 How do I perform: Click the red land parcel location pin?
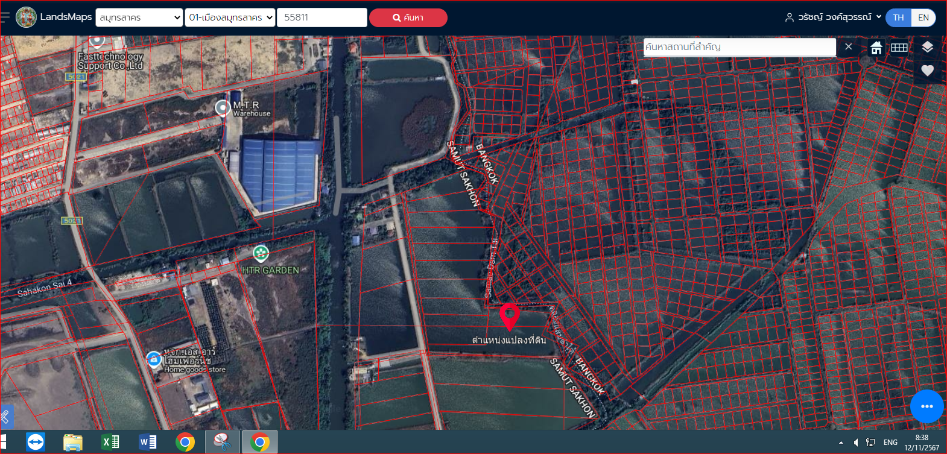click(x=510, y=317)
